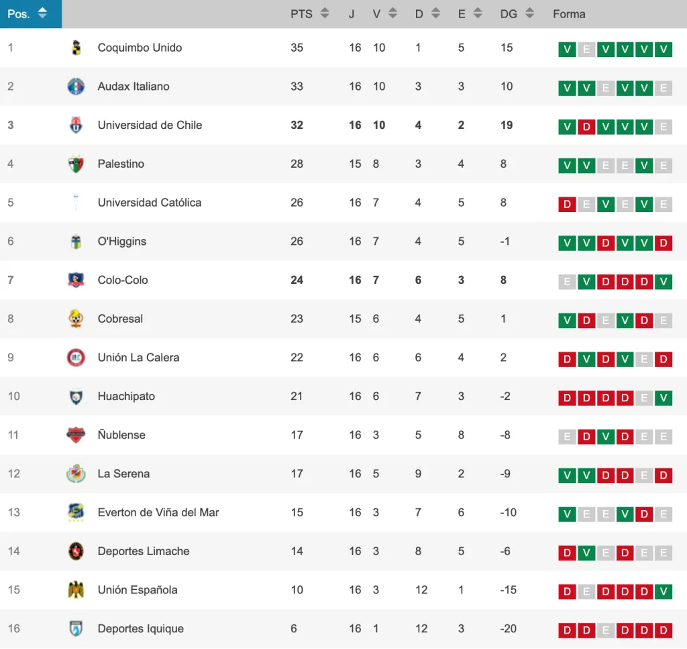Click Deportes Iquique's last red D form badge

[x=664, y=630]
